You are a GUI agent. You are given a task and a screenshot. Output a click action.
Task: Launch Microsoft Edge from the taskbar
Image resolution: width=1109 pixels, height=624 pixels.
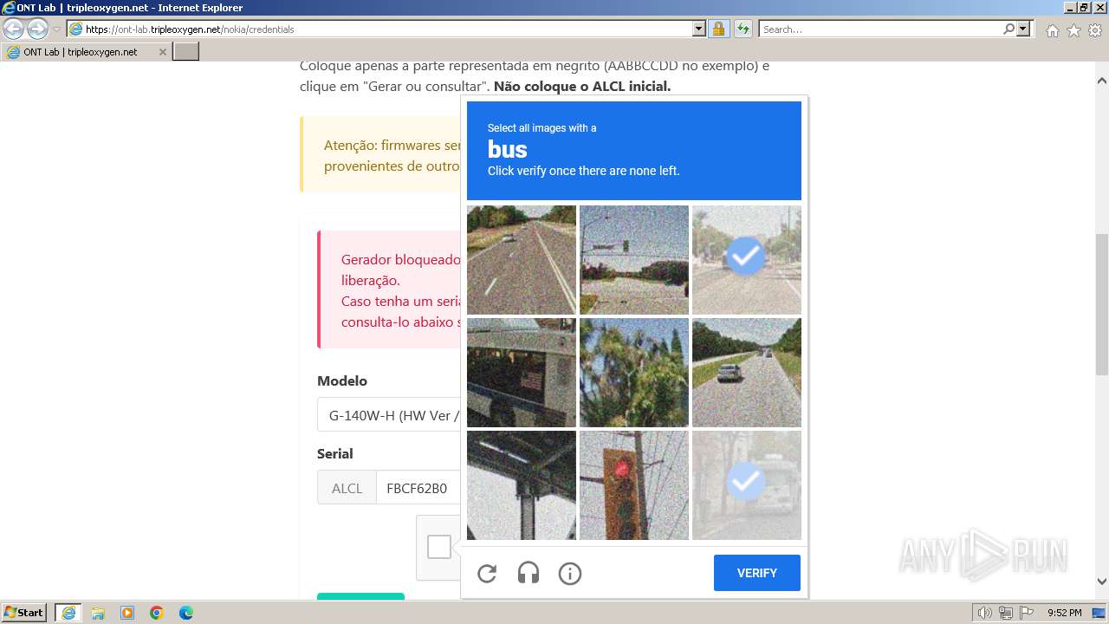(186, 613)
